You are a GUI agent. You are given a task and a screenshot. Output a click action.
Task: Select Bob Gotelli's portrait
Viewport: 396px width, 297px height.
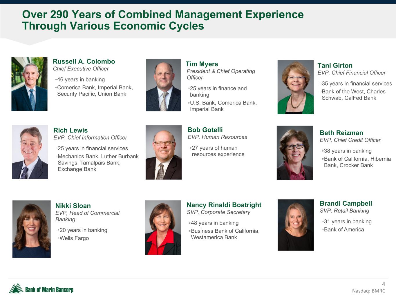163,152
